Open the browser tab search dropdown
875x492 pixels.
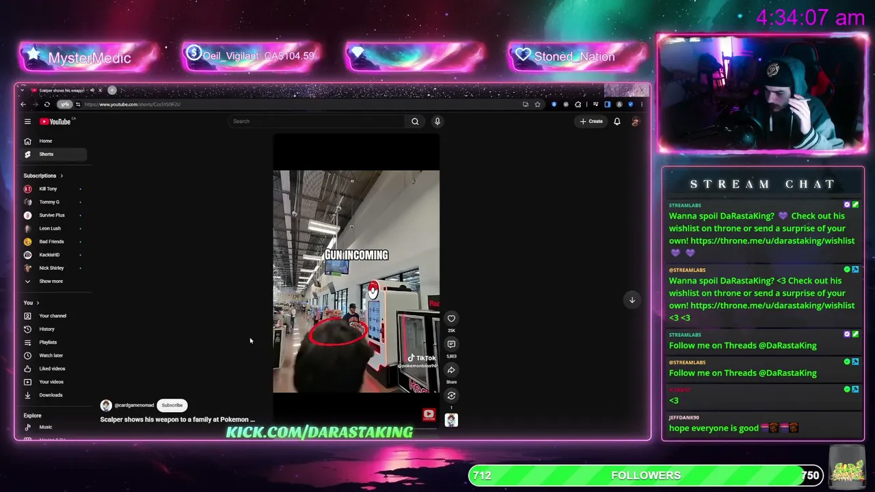coord(21,90)
